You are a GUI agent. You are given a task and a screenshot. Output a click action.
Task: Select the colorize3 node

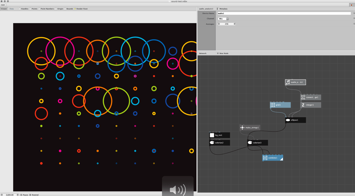click(x=257, y=143)
